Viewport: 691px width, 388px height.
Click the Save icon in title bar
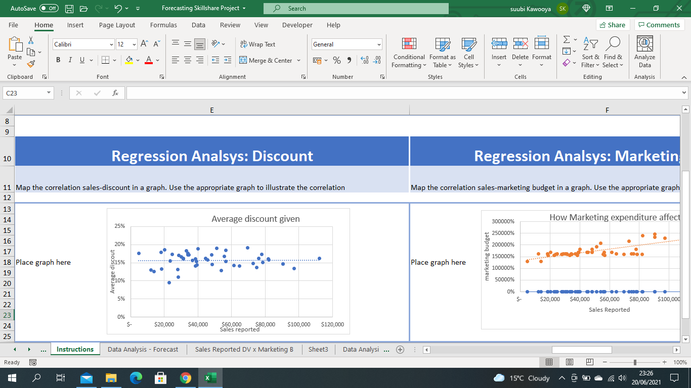point(70,9)
